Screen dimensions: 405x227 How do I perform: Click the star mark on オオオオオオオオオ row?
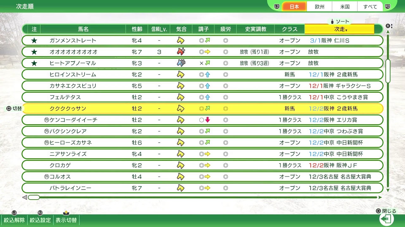(x=34, y=52)
